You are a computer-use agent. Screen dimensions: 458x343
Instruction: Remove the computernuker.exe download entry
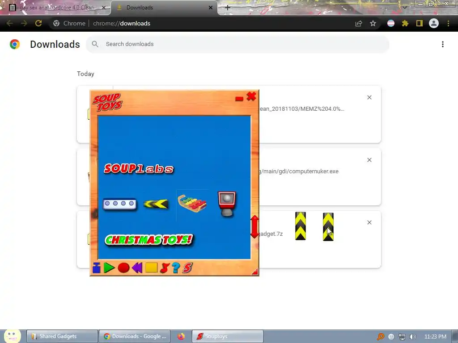pos(369,160)
